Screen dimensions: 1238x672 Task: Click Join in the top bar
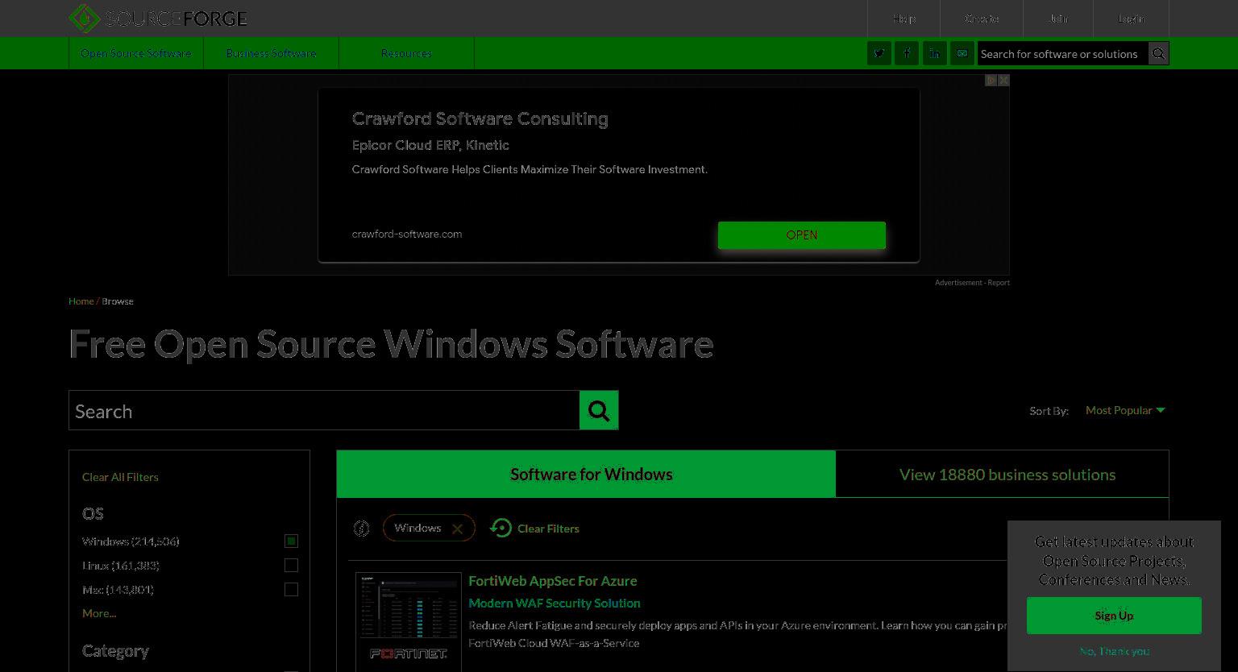pos(1058,18)
